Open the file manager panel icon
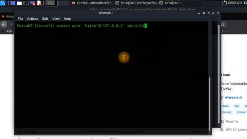 click(19, 3)
